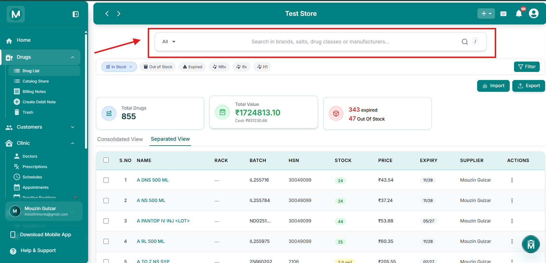This screenshot has height=263, width=546.
Task: Filter by Expired drugs
Action: point(192,67)
